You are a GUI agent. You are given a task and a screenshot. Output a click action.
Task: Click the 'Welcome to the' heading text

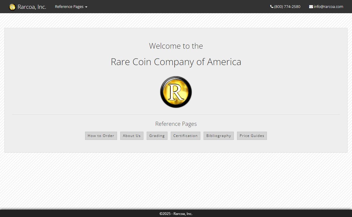pyautogui.click(x=176, y=46)
